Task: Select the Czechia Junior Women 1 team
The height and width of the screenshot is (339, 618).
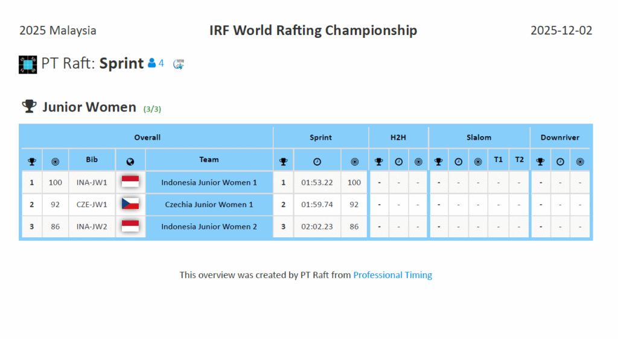Action: pos(209,205)
